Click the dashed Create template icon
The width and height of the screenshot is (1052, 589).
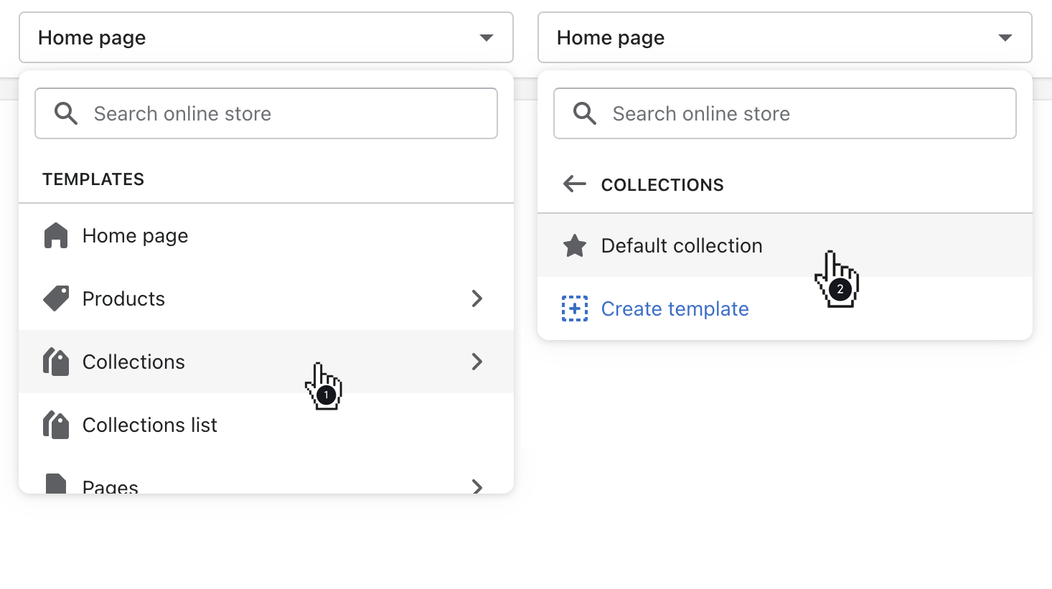coord(574,308)
